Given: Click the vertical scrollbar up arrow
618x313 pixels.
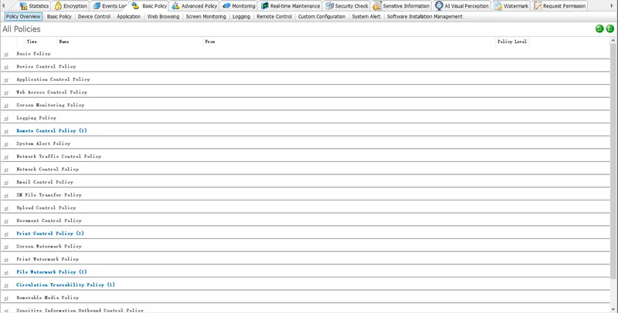Looking at the screenshot, I should pyautogui.click(x=613, y=41).
